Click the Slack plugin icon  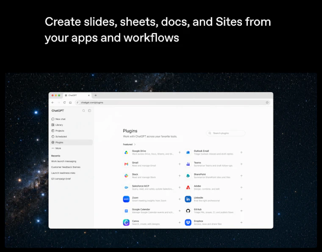pos(126,176)
